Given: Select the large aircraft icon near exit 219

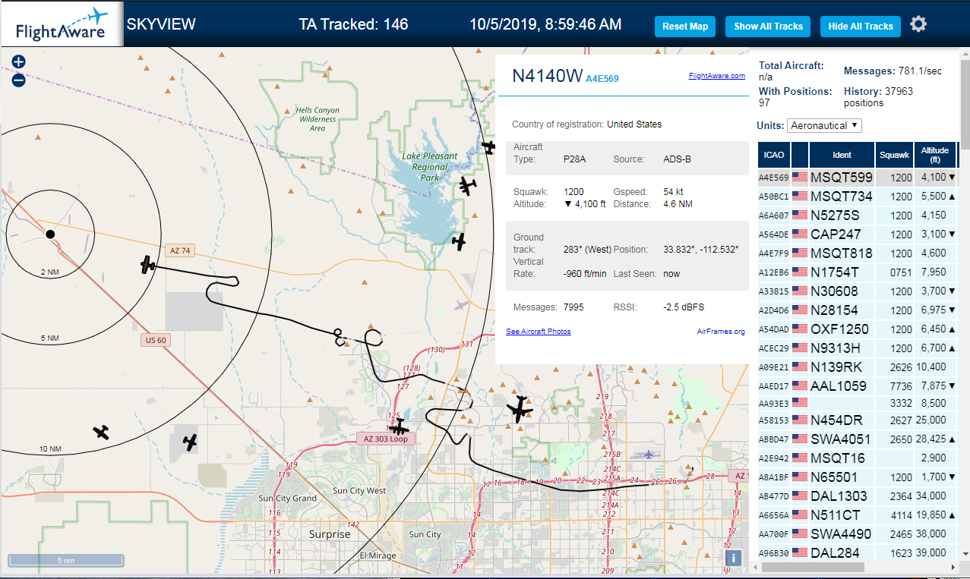Looking at the screenshot, I should pyautogui.click(x=520, y=410).
